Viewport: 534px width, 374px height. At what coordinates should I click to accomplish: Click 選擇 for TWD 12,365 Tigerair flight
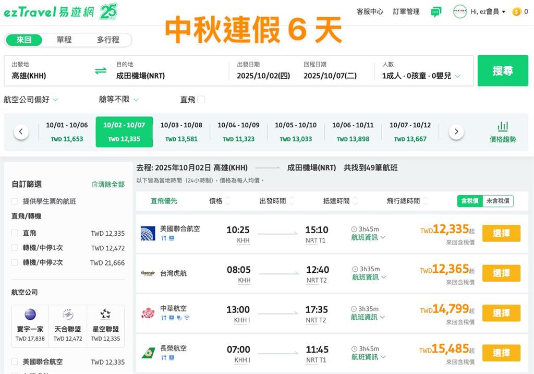click(x=501, y=273)
